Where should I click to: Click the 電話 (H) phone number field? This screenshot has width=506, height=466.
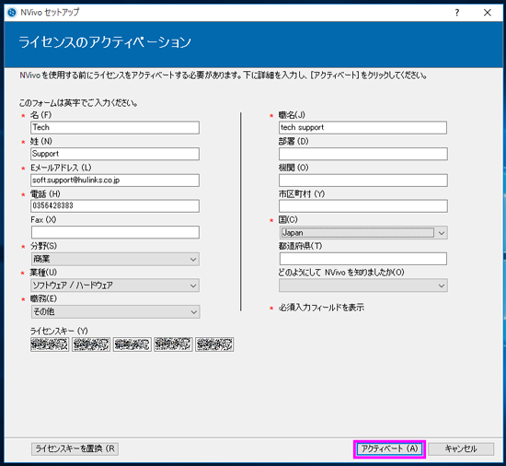pyautogui.click(x=115, y=206)
